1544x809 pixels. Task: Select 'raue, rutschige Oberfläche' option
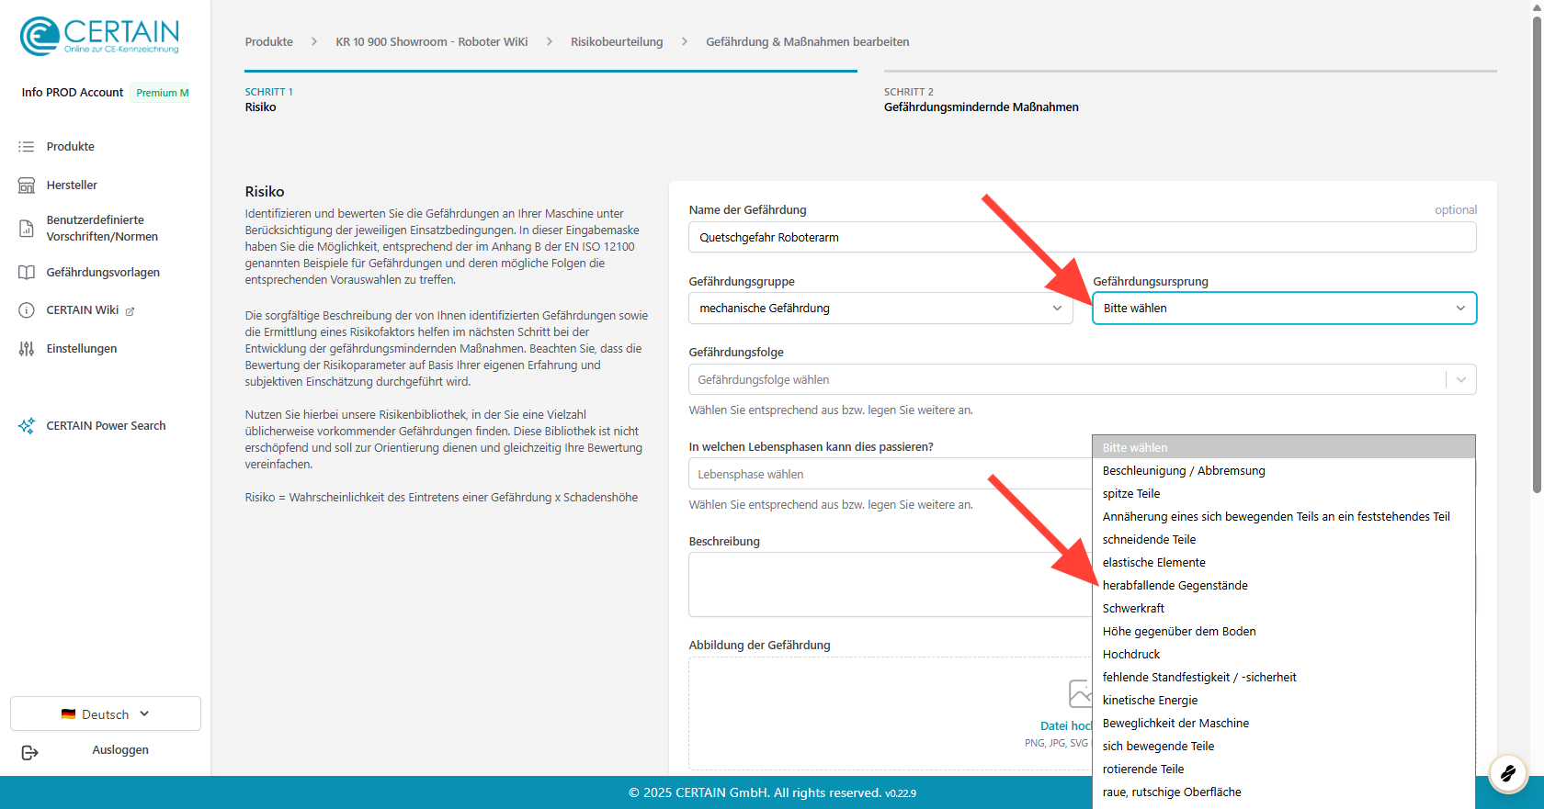(1284, 792)
